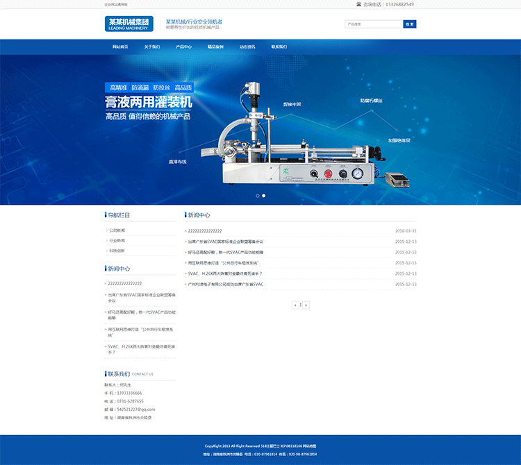Click 联系我们 in the top navigation bar
The image size is (521, 465).
[x=279, y=47]
